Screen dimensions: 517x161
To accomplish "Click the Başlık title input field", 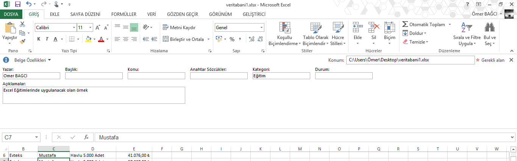I will (94, 76).
